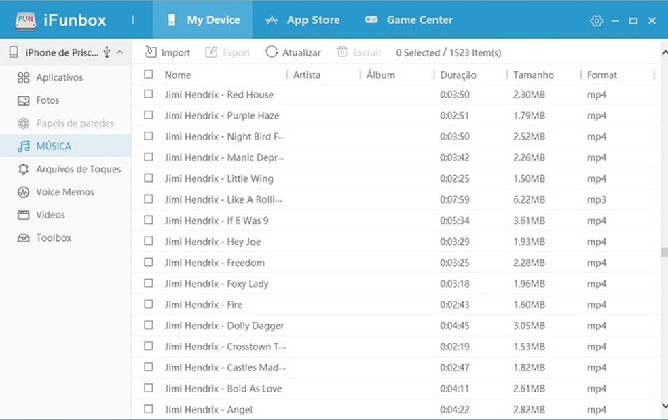Open the Voice Memos section
668x420 pixels.
65,192
